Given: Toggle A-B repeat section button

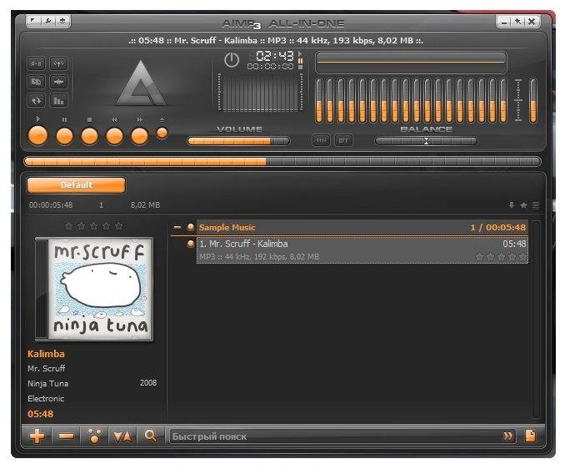Looking at the screenshot, I should point(36,63).
